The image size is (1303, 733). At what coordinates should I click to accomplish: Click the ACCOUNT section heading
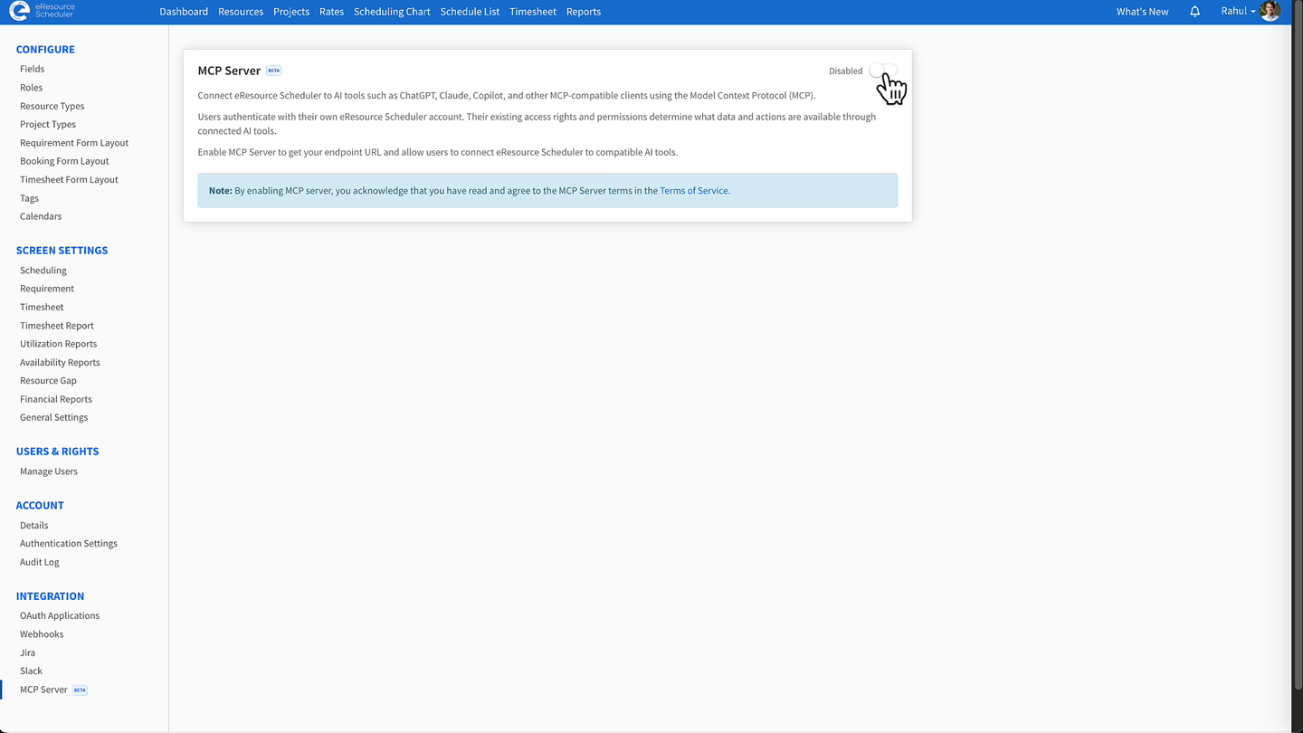coord(40,506)
